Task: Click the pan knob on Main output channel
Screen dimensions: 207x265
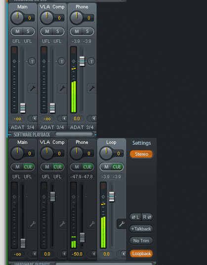Action: pos(17,153)
